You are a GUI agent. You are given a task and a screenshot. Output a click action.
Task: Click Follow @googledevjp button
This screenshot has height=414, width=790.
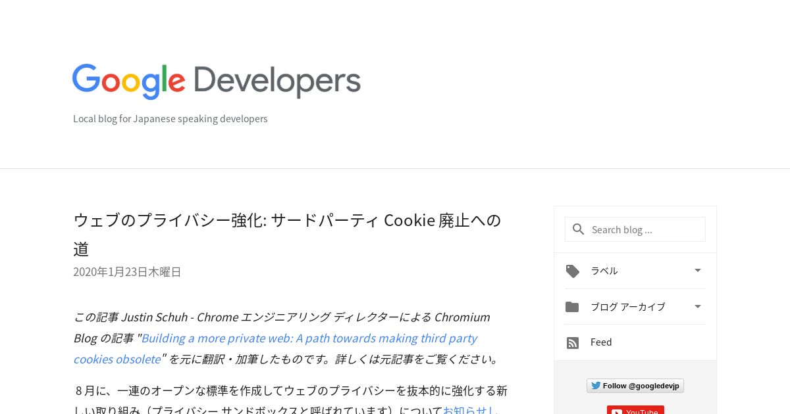click(635, 386)
